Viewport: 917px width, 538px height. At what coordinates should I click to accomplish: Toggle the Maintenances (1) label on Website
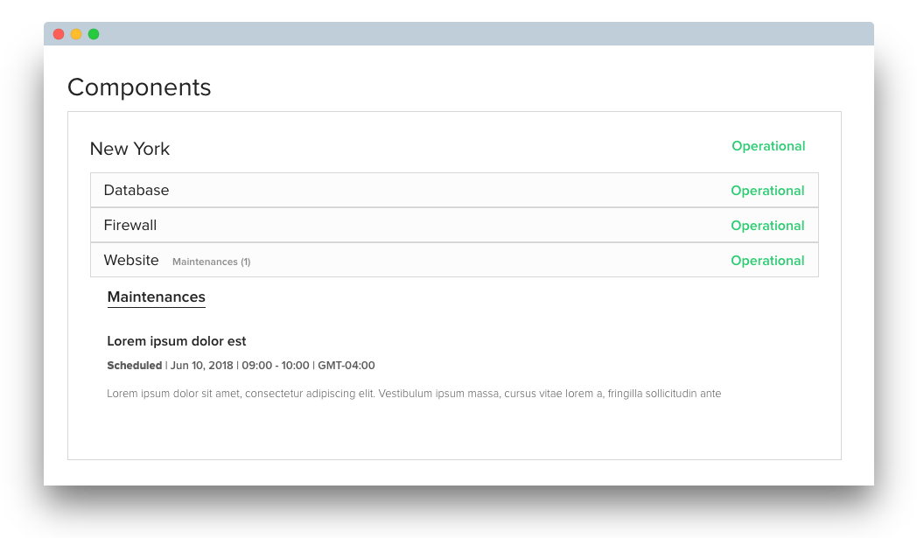pos(211,262)
